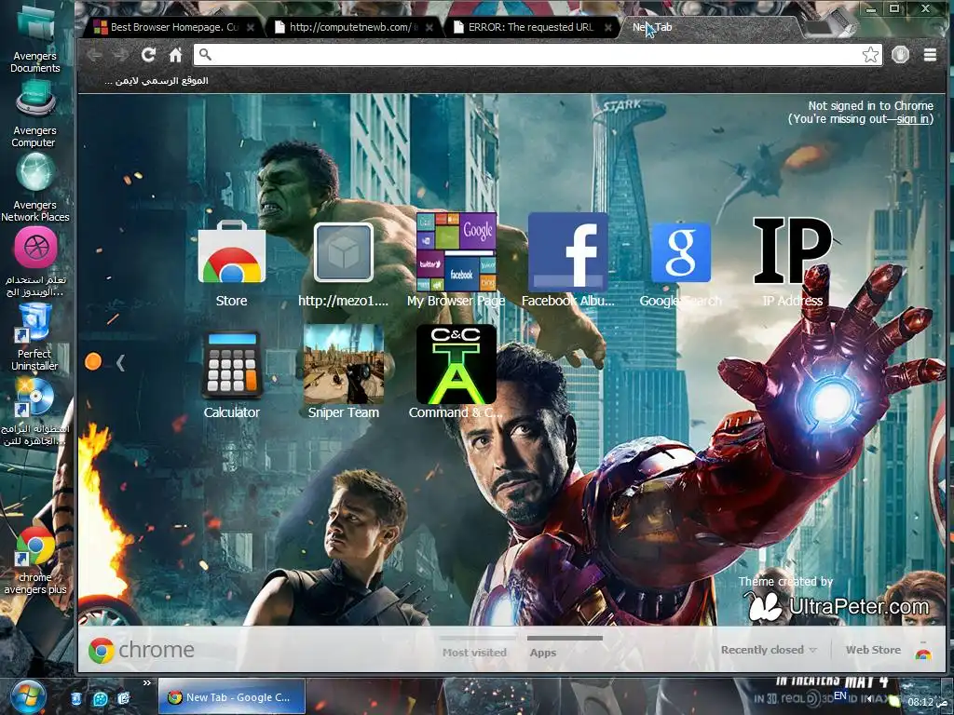Bookmark this page with the star
This screenshot has width=954, height=715.
click(x=871, y=55)
